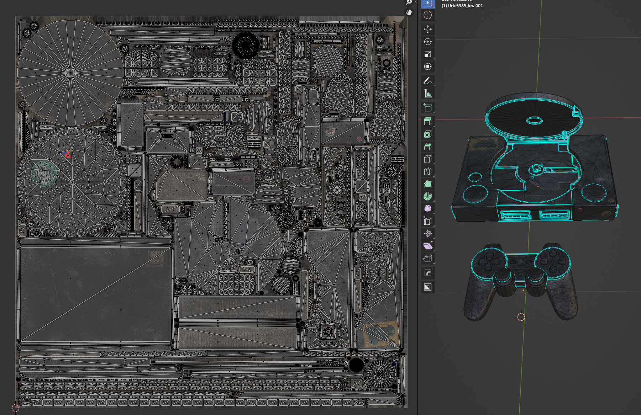Pick the Knife tool
Image resolution: width=641 pixels, height=415 pixels.
(428, 171)
